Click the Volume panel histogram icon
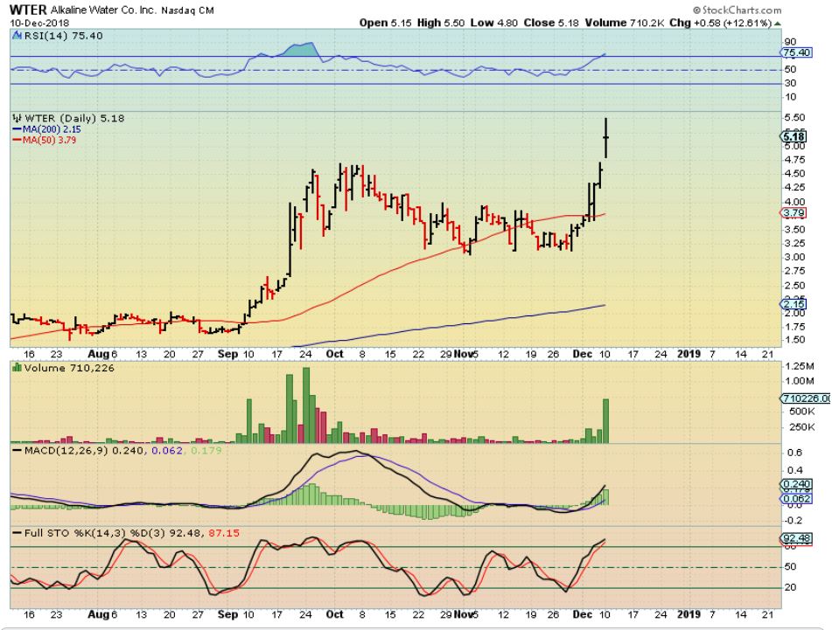 [x=15, y=370]
